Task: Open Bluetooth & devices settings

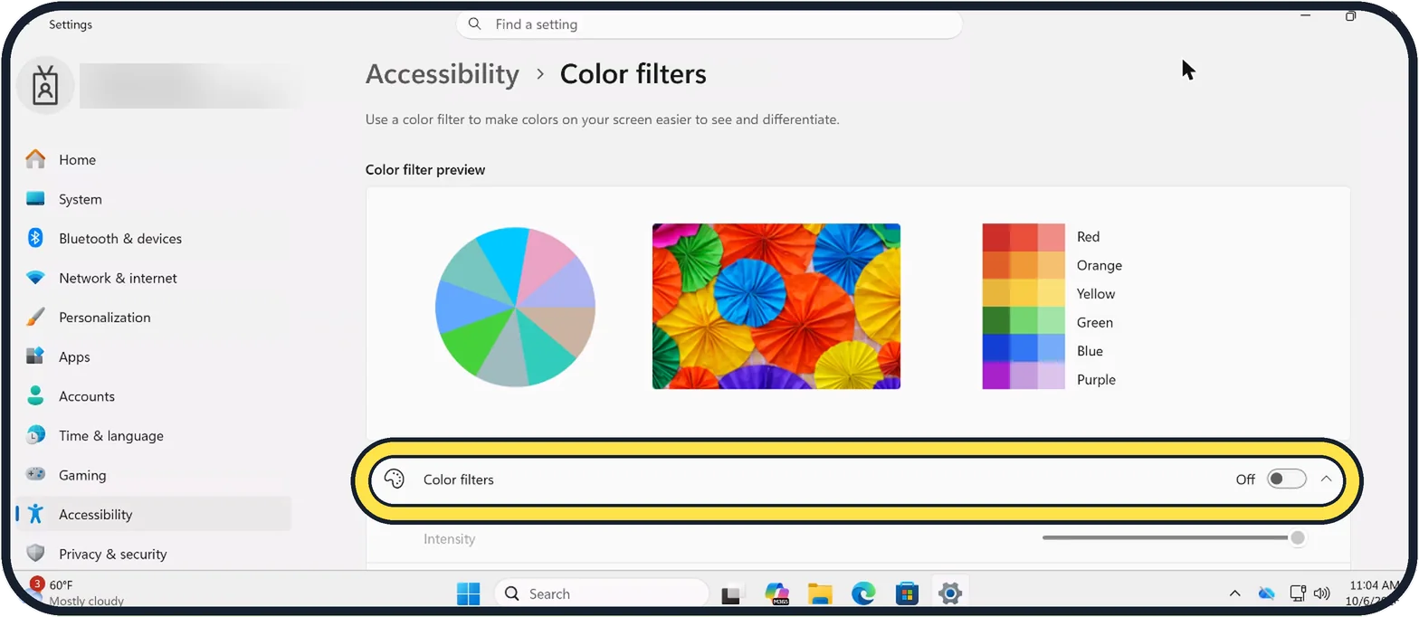Action: pyautogui.click(x=154, y=239)
